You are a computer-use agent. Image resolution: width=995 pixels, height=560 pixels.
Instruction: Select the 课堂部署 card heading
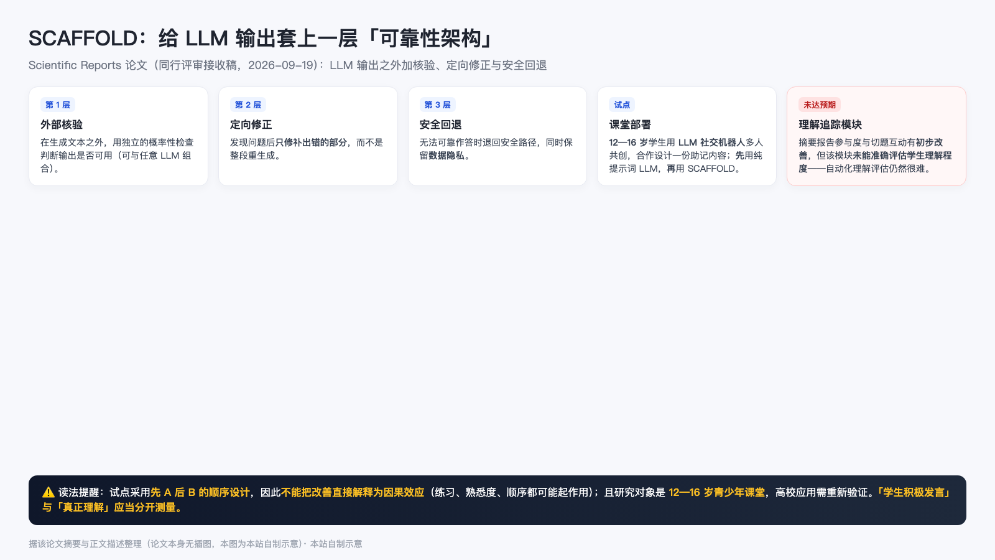point(630,124)
